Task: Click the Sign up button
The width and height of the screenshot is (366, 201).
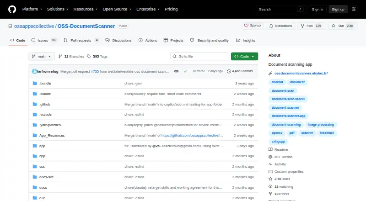Action: pos(338,9)
